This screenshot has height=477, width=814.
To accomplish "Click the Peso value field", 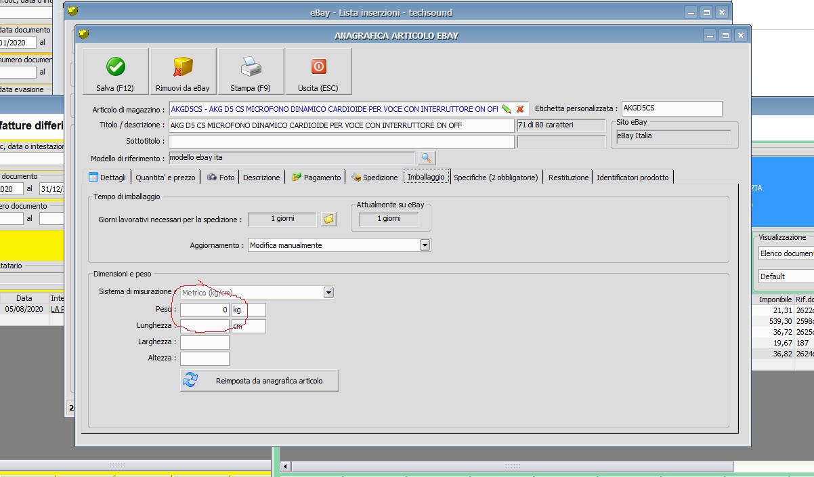I will pyautogui.click(x=205, y=310).
